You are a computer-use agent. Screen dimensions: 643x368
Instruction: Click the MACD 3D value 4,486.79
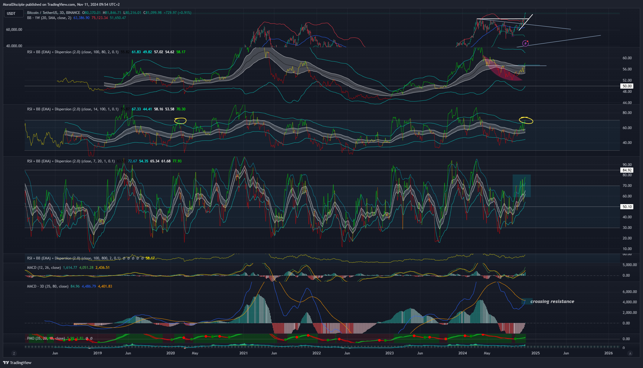[89, 286]
